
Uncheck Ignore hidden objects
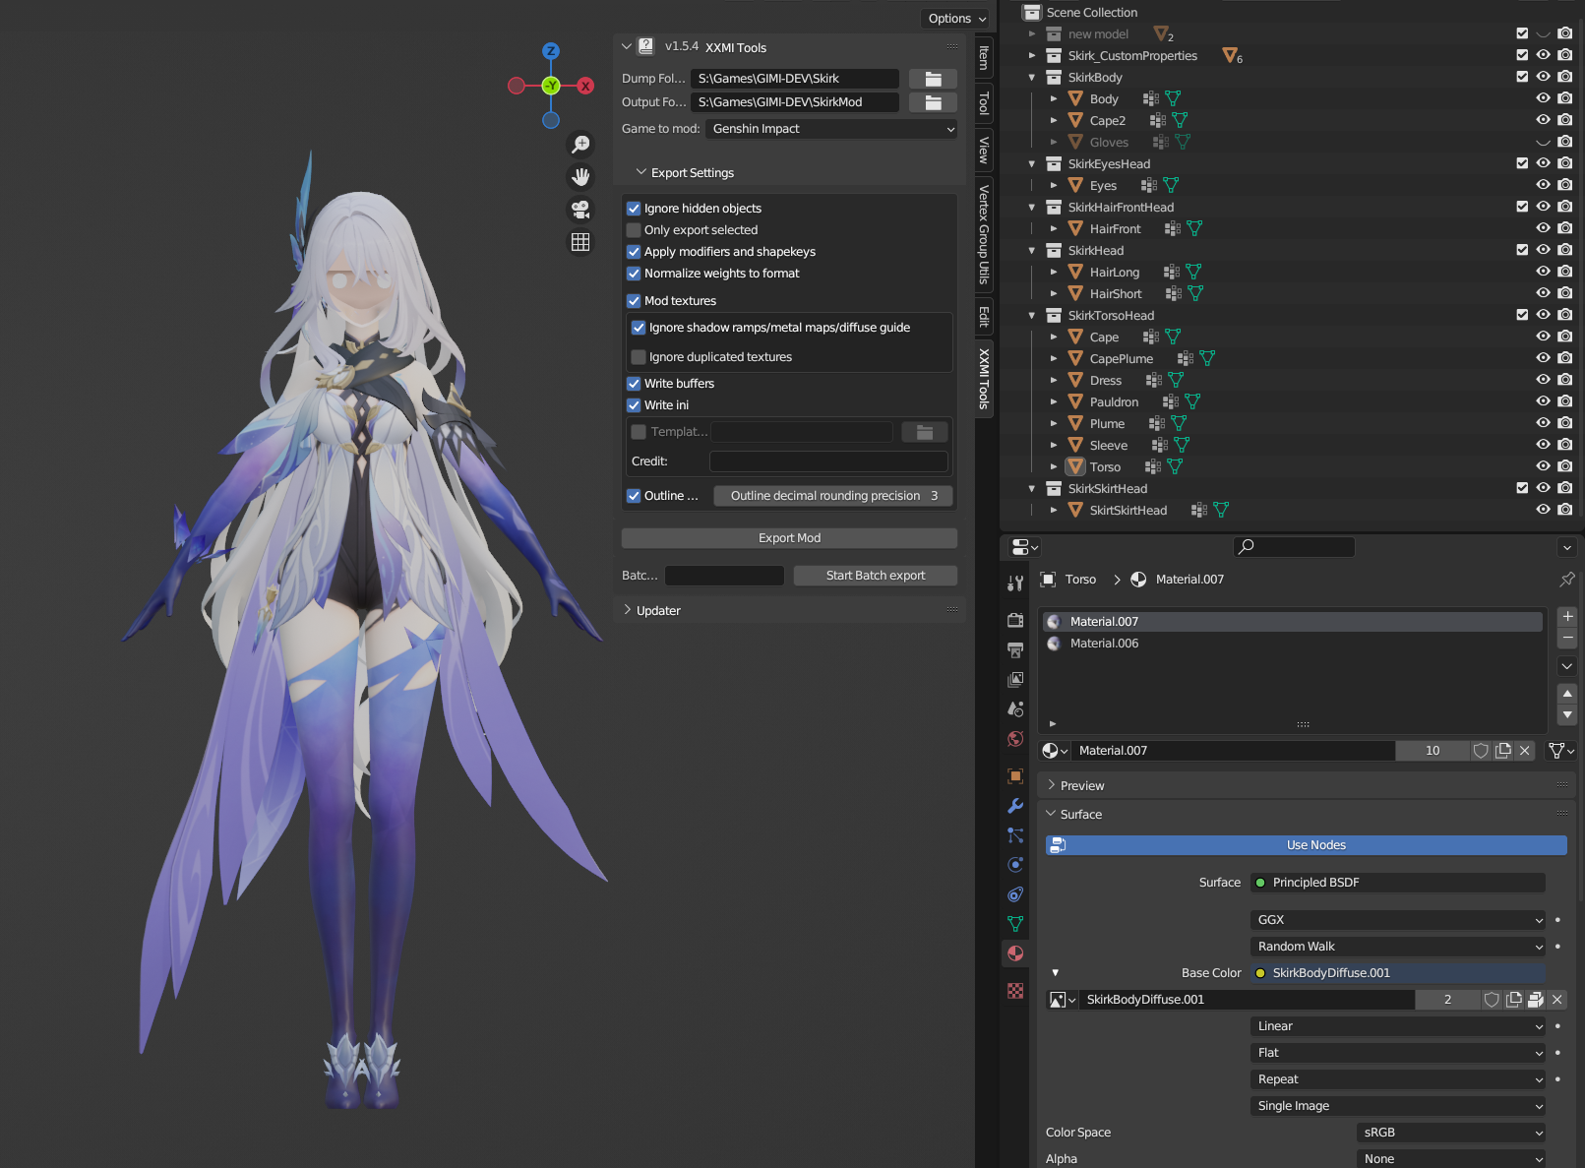(634, 209)
